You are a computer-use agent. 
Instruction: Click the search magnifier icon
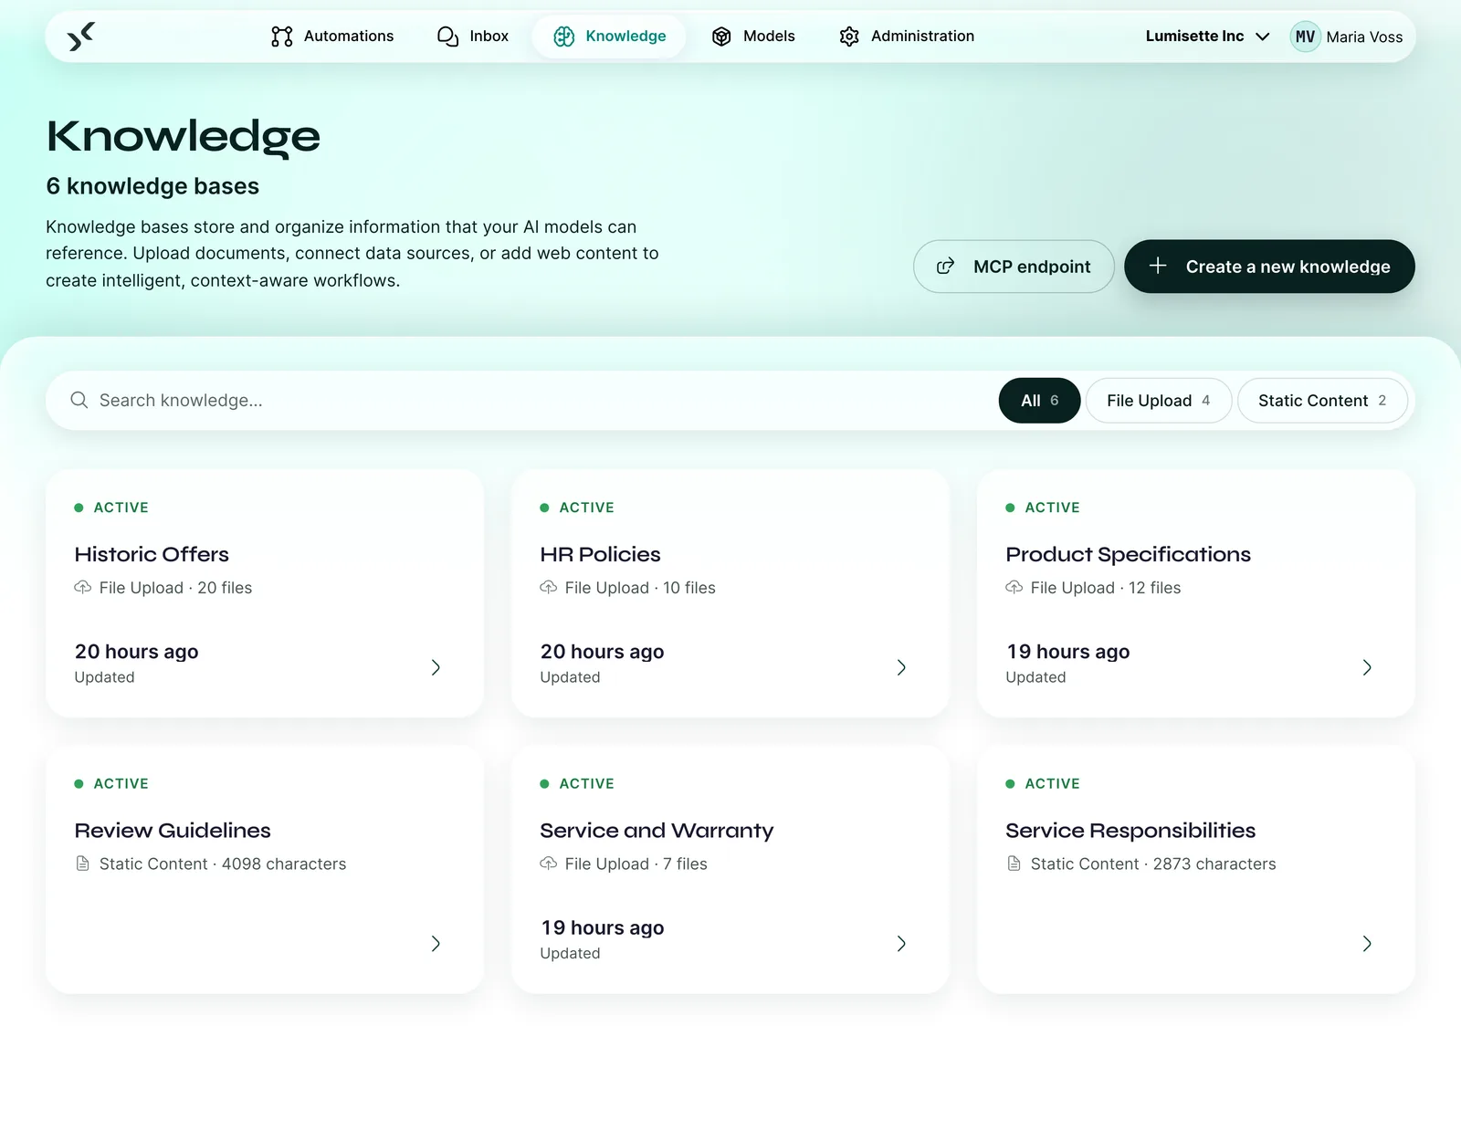(x=79, y=400)
